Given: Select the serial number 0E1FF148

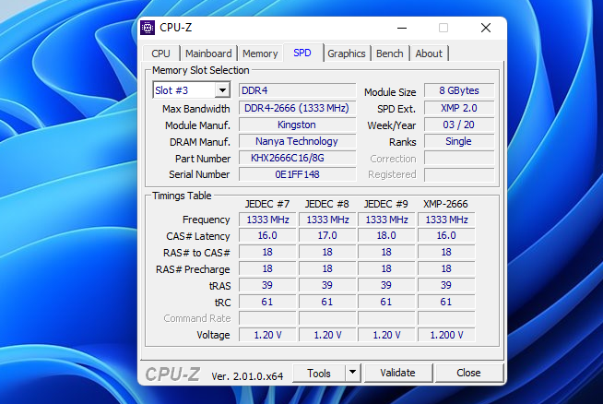Looking at the screenshot, I should coord(297,174).
